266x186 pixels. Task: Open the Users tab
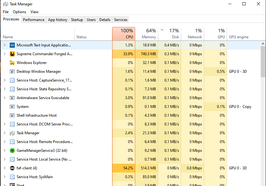pos(91,20)
